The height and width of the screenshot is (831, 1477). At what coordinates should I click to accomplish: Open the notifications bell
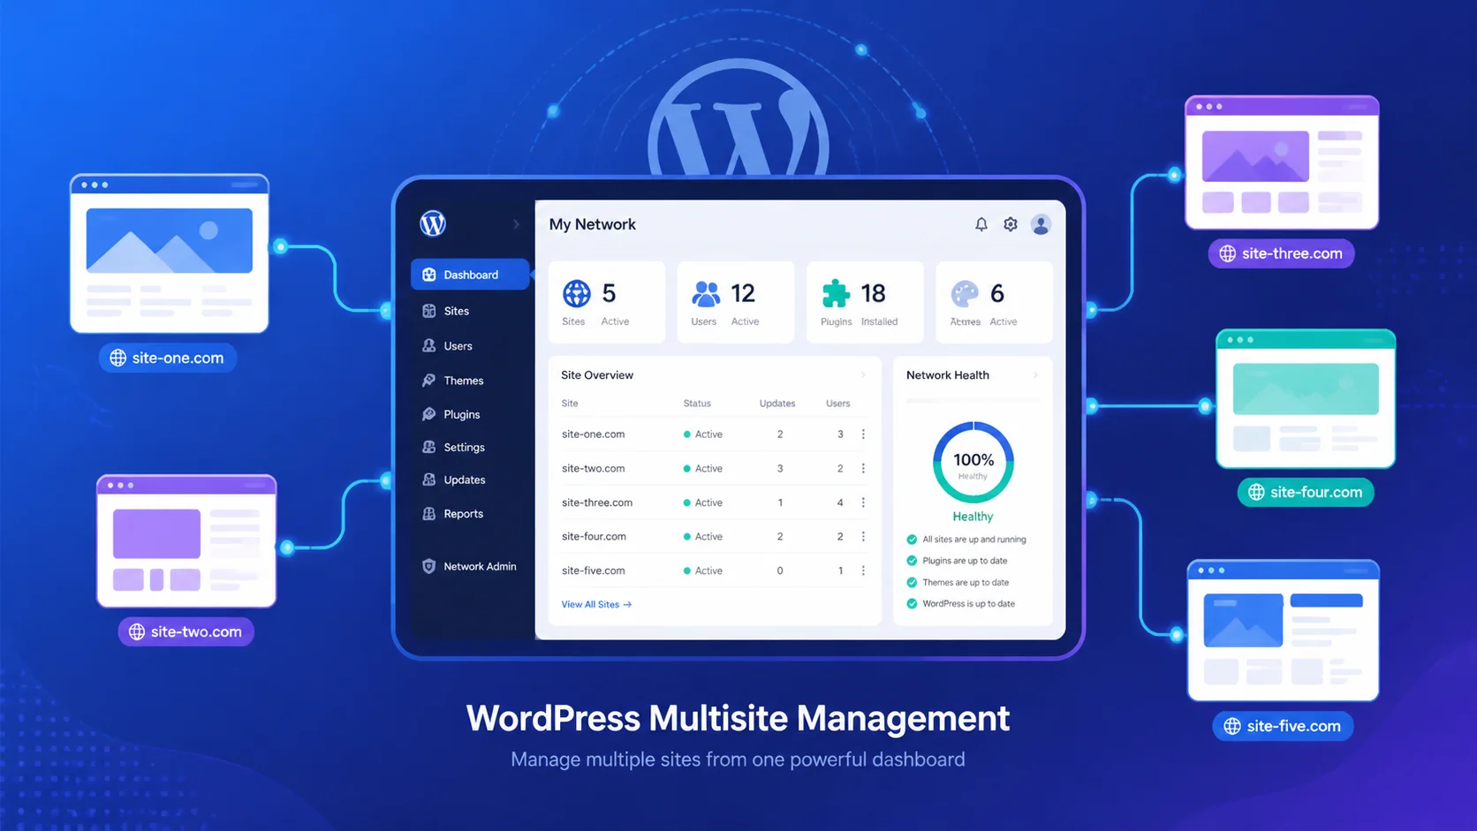[981, 224]
